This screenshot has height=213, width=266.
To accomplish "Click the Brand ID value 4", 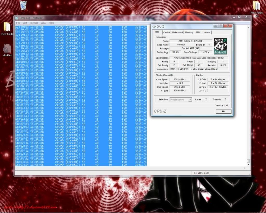I will pos(209,44).
